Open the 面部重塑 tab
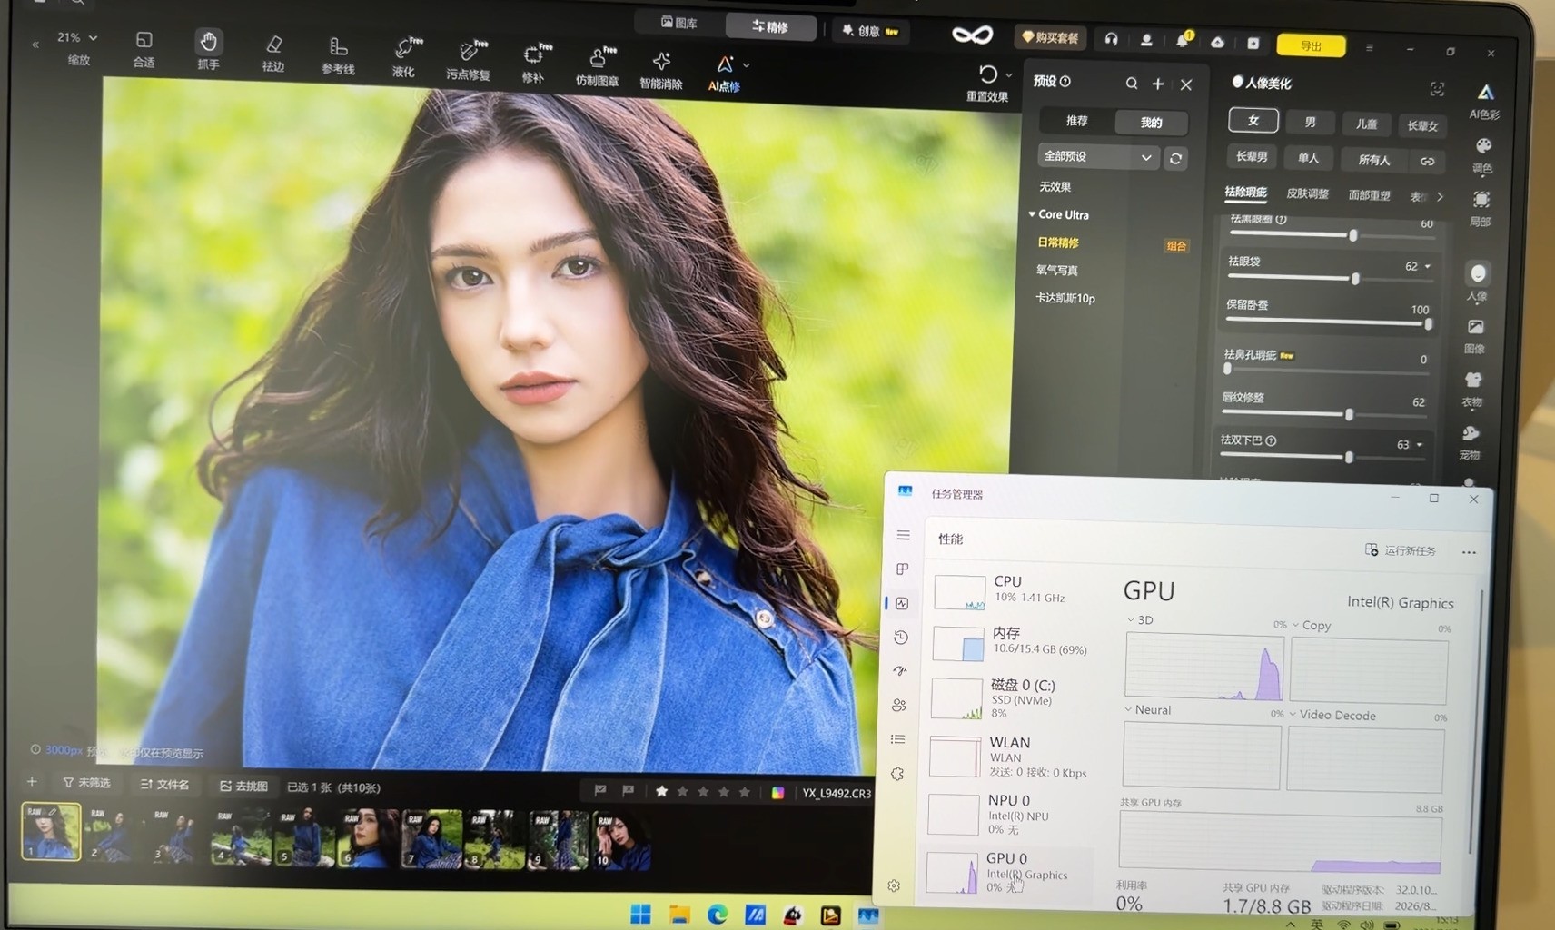 [1369, 194]
